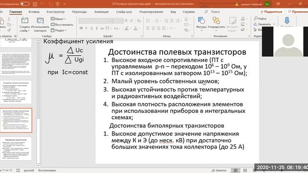308x173 pixels.
Task: Click the Line Spacing icon
Action: [x=178, y=21]
